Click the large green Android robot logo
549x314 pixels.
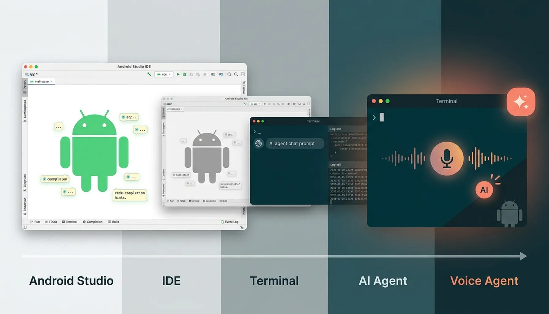(94, 150)
